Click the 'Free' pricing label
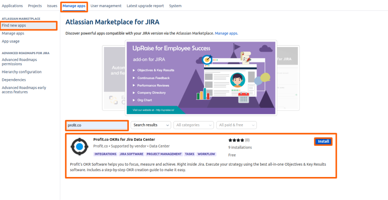The height and width of the screenshot is (200, 388). [232, 155]
